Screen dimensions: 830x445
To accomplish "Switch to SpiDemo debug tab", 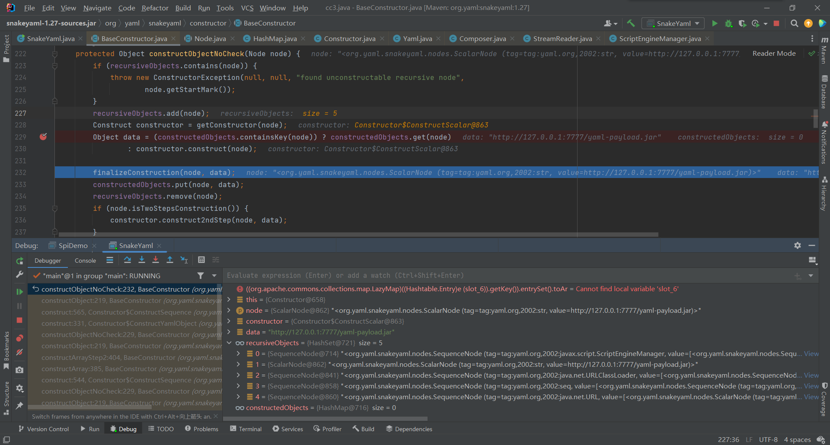I will click(73, 245).
